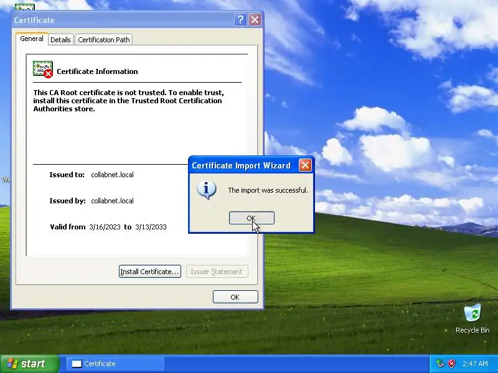Click the information icon in the import dialog
The image size is (498, 373).
207,190
